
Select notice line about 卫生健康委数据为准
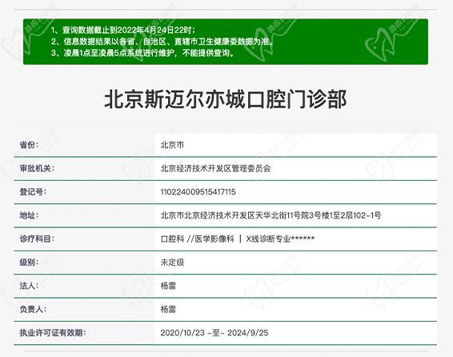click(x=162, y=42)
